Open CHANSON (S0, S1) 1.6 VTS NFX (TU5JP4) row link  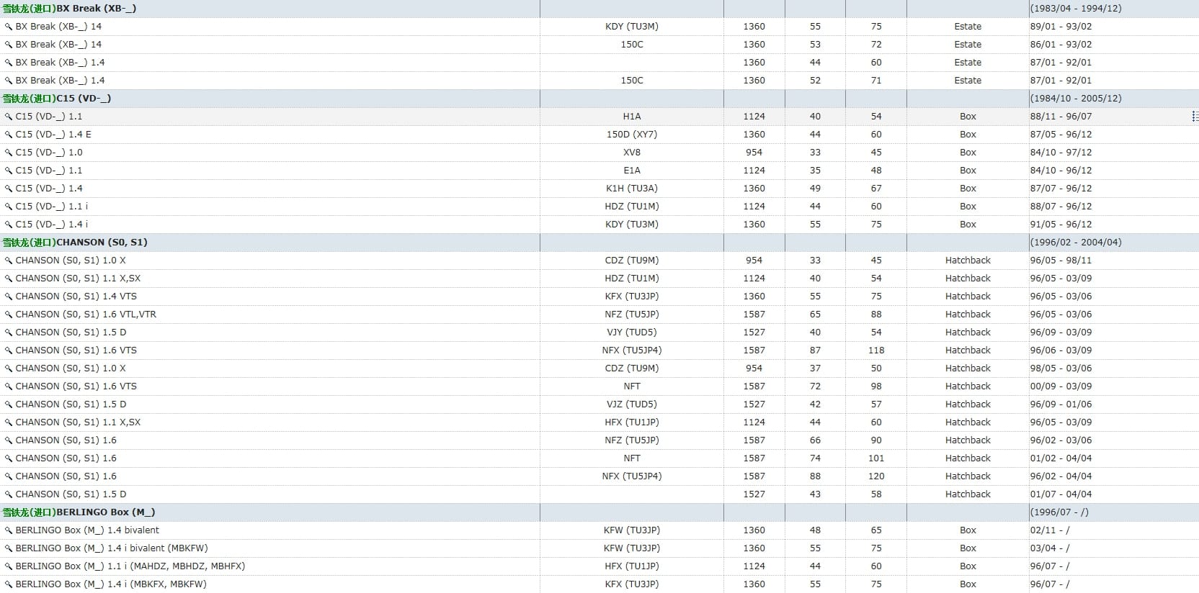click(x=76, y=350)
